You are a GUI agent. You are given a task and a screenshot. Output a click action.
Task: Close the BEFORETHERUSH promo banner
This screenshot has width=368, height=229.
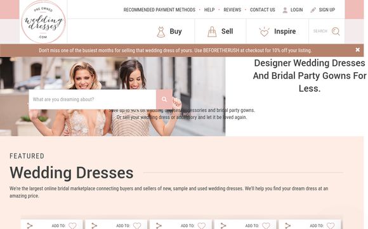click(x=358, y=49)
